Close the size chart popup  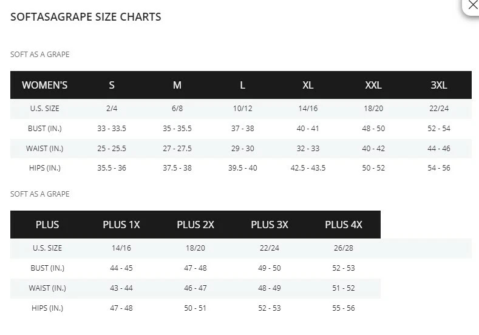pyautogui.click(x=472, y=5)
